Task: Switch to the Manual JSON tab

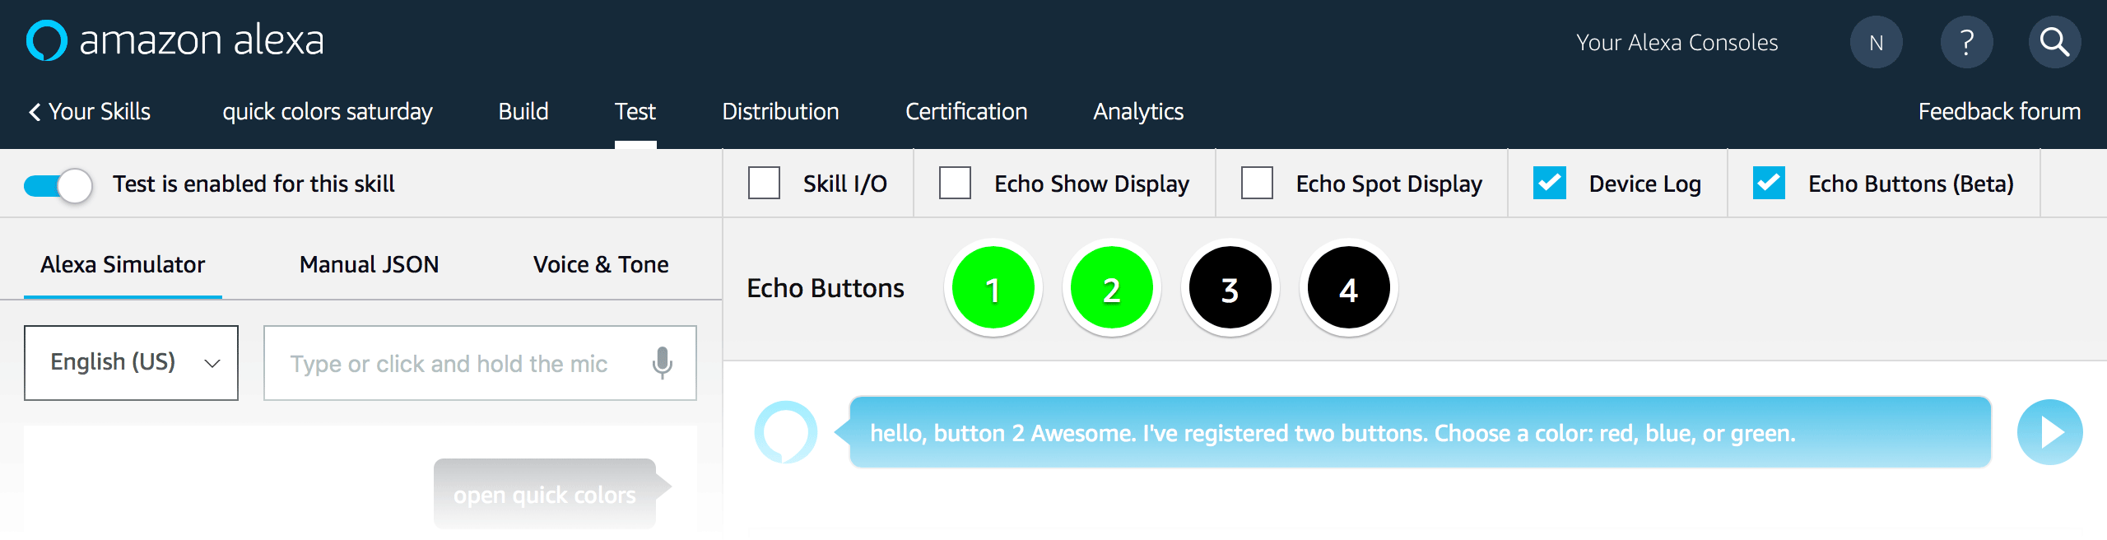Action: pyautogui.click(x=369, y=264)
